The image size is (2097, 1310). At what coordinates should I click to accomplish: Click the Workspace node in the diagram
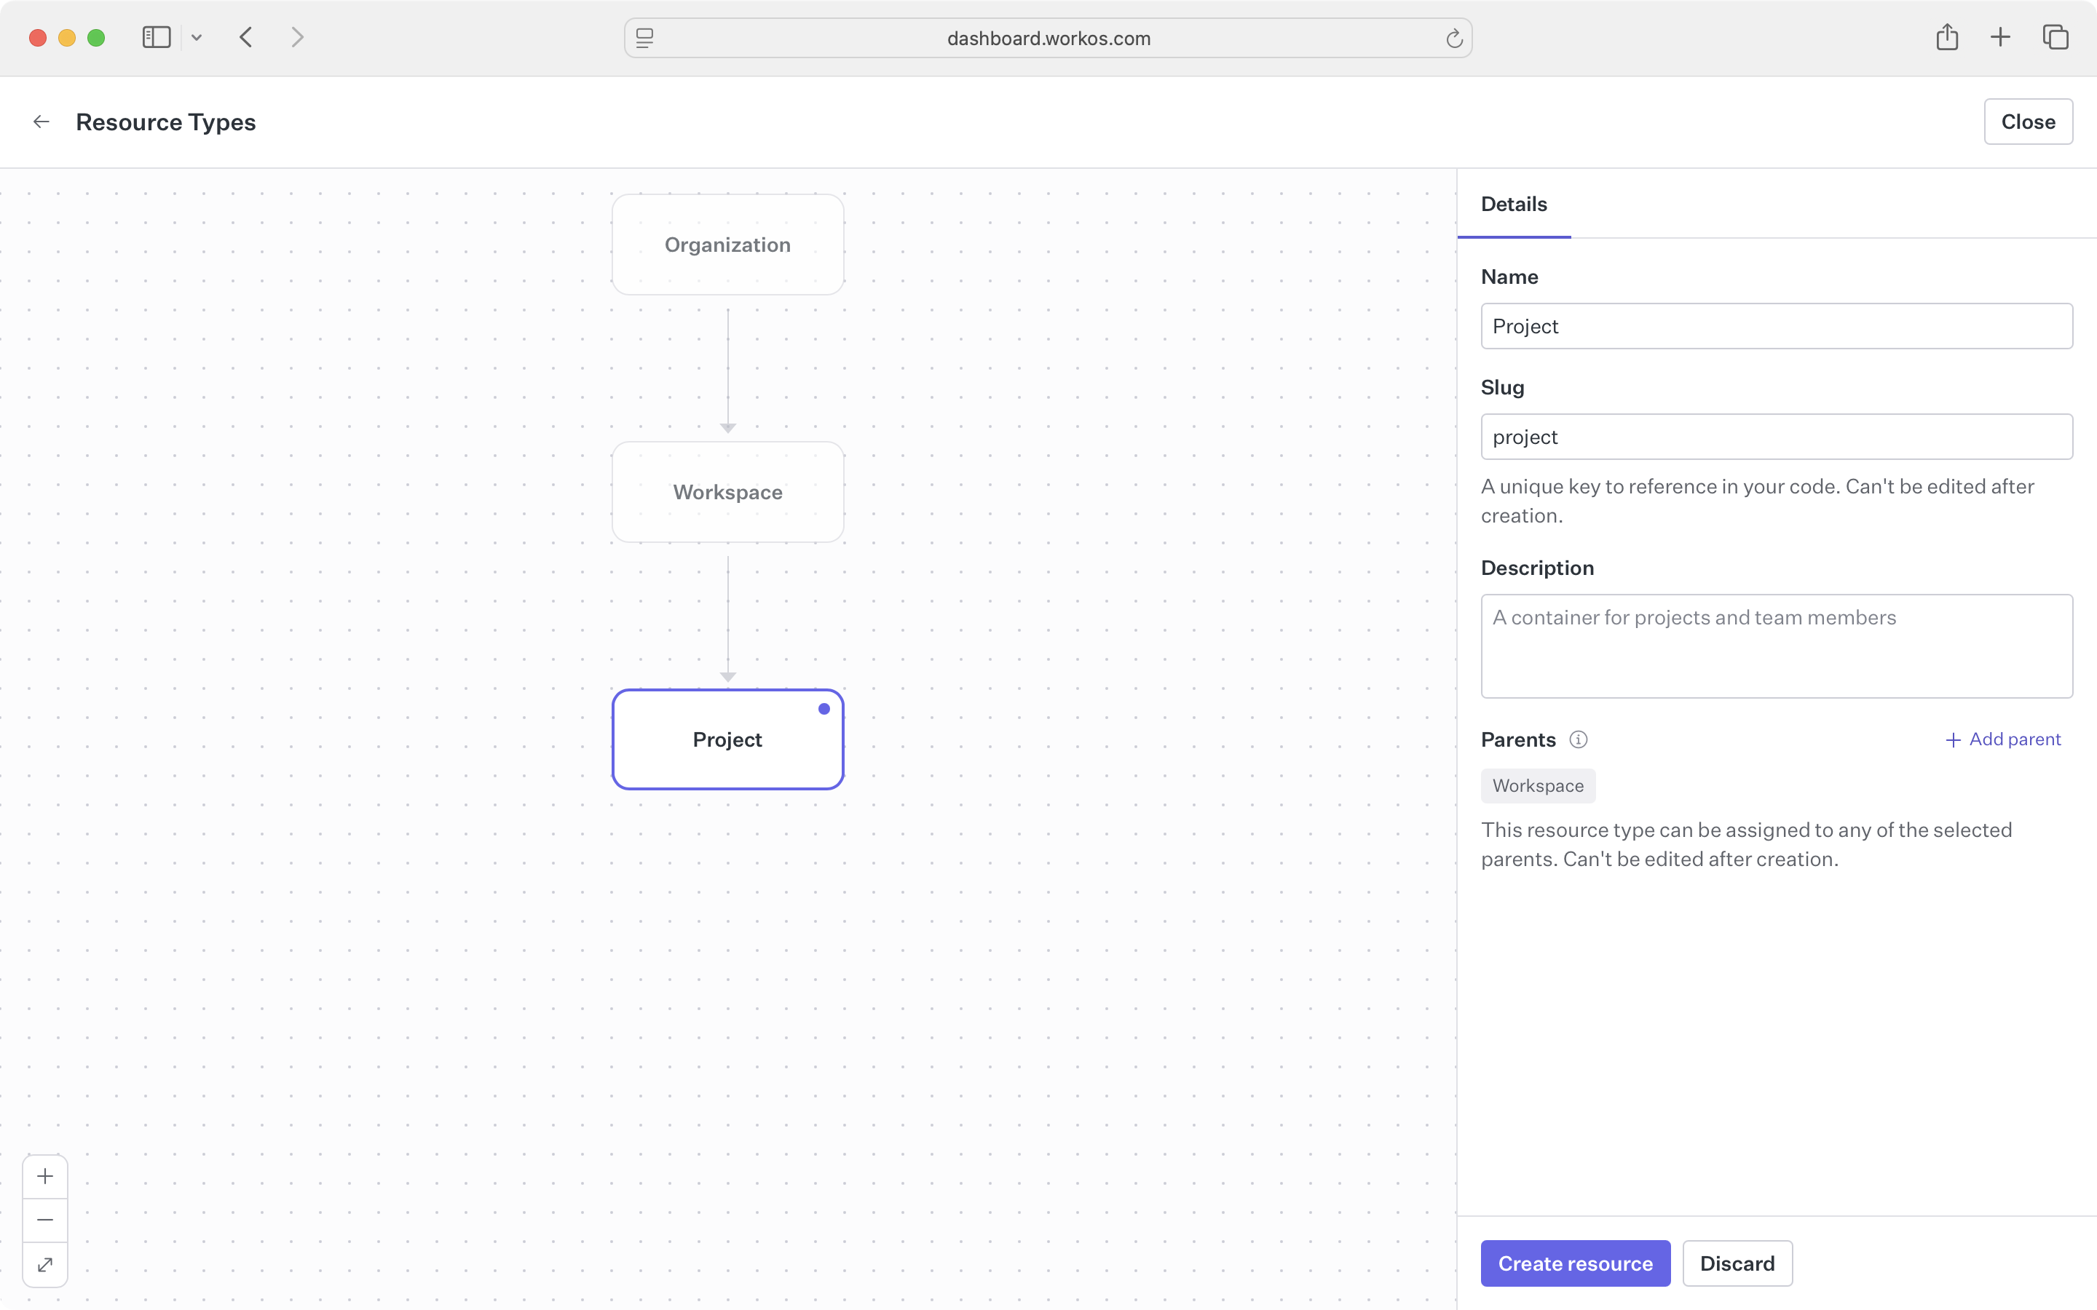[727, 491]
